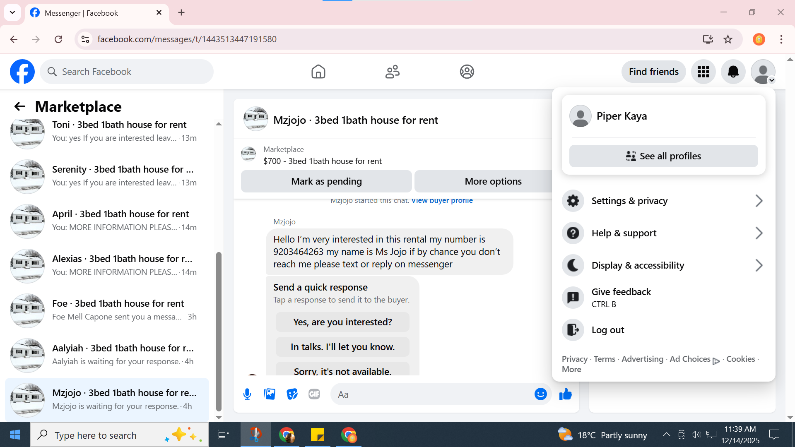Bookmark this page with the star icon
795x447 pixels.
(728, 39)
